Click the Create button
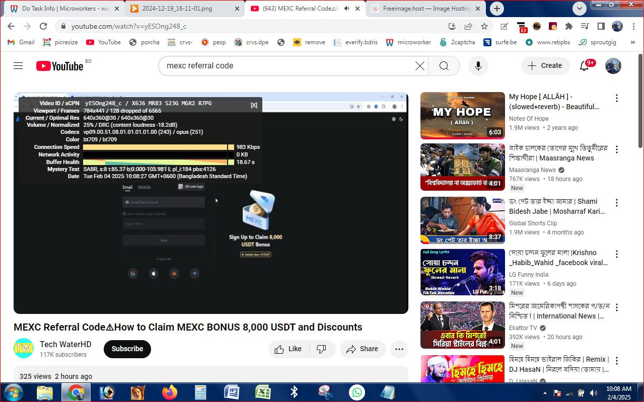This screenshot has width=644, height=402. [545, 66]
